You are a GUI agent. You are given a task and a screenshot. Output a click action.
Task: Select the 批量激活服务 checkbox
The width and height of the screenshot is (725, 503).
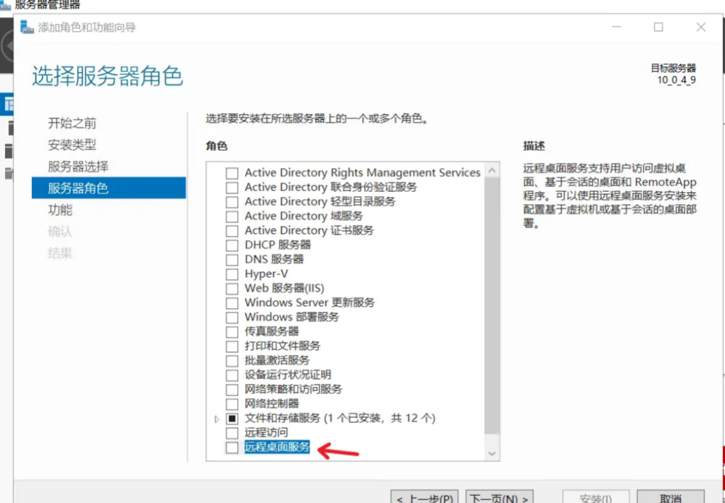pos(232,361)
